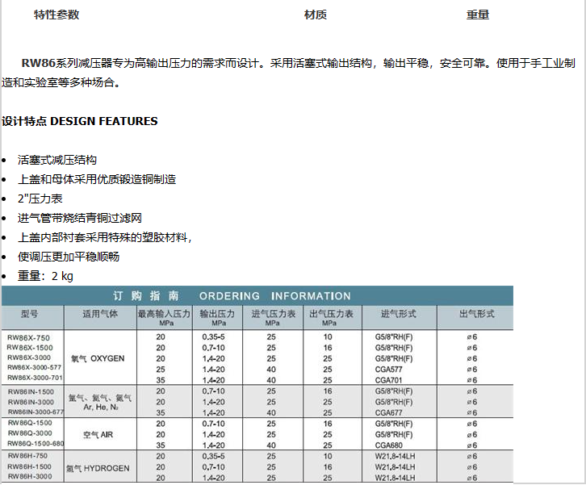Click the bullet text 活塞式减压结构
Viewport: 586px width, 485px height.
[x=57, y=160]
